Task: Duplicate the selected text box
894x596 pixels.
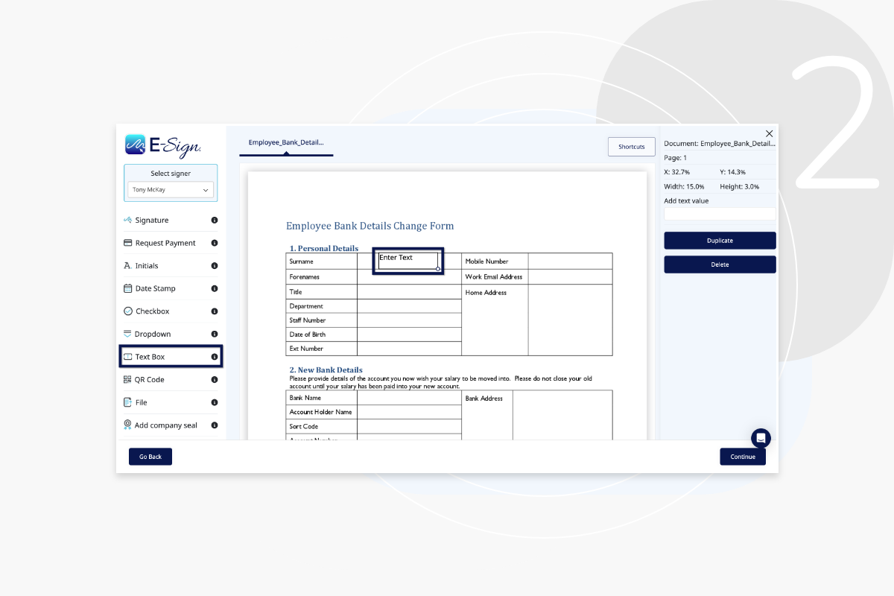Action: tap(720, 241)
